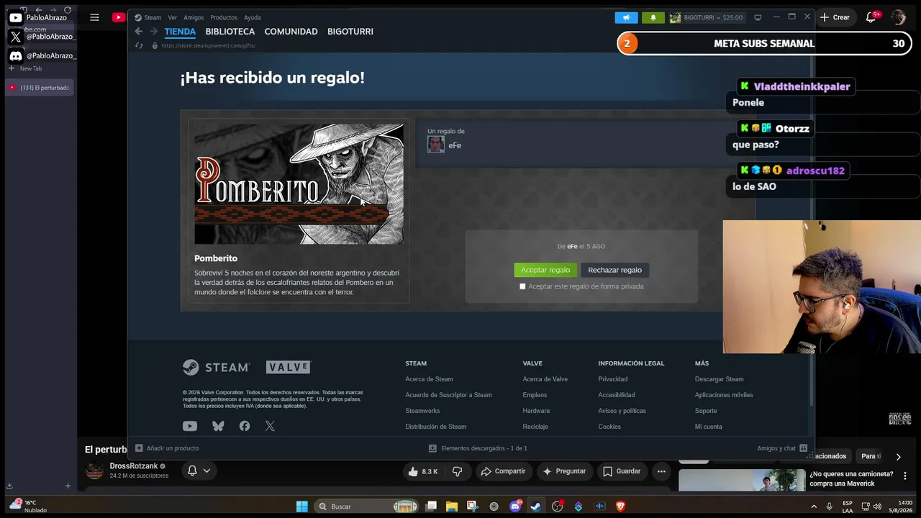Open Steam announcements megaphone button
This screenshot has width=921, height=518.
point(626,17)
